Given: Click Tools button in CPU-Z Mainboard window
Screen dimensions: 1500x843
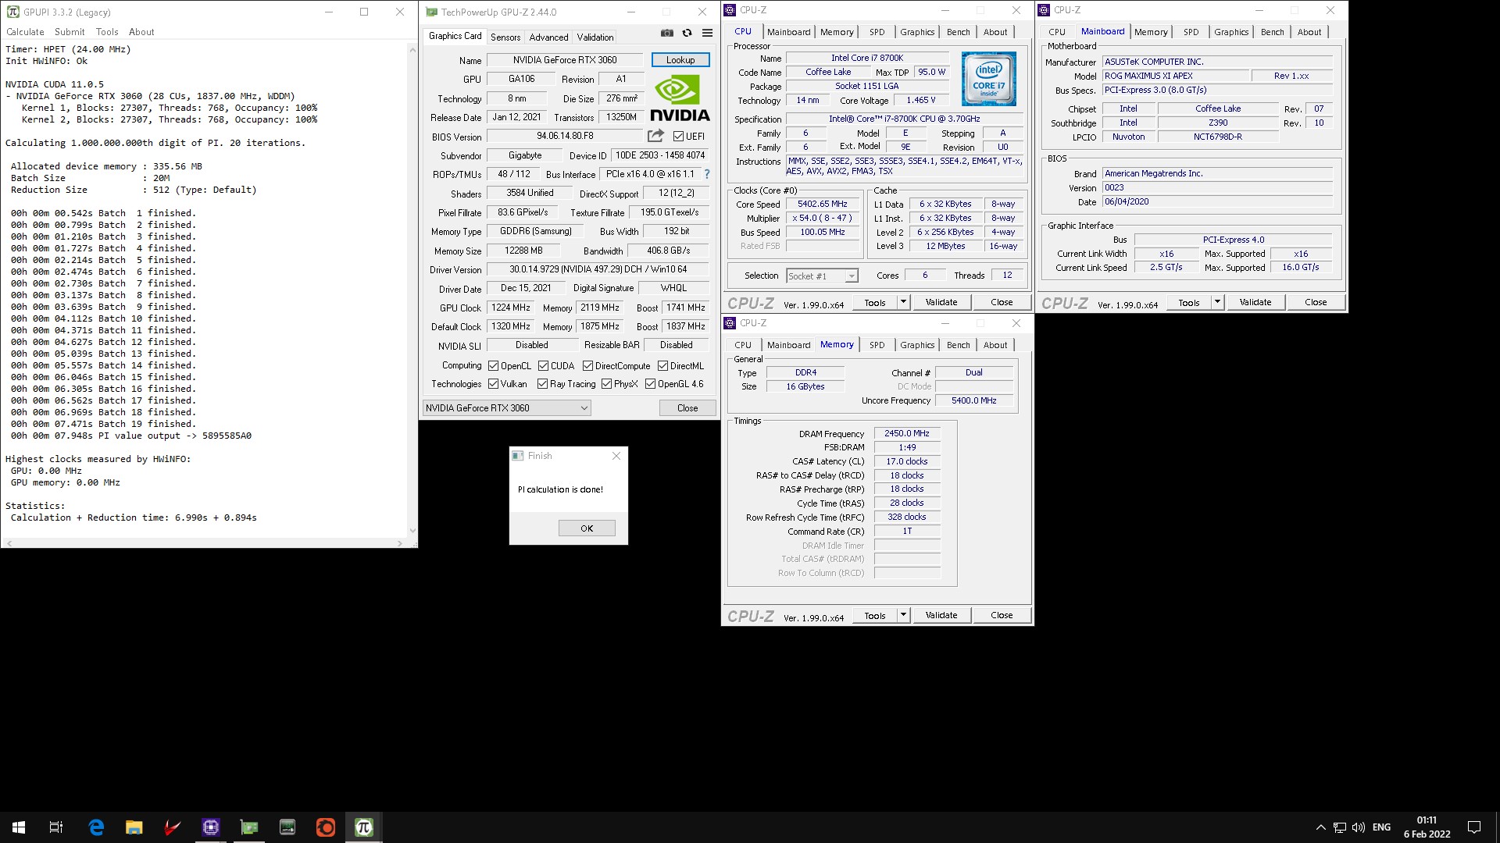Looking at the screenshot, I should pos(1189,302).
